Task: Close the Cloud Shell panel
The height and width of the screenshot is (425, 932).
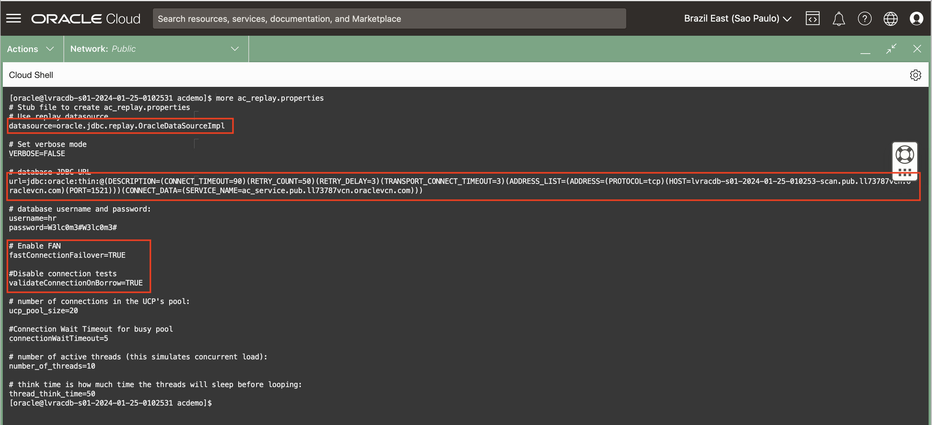Action: pos(917,49)
